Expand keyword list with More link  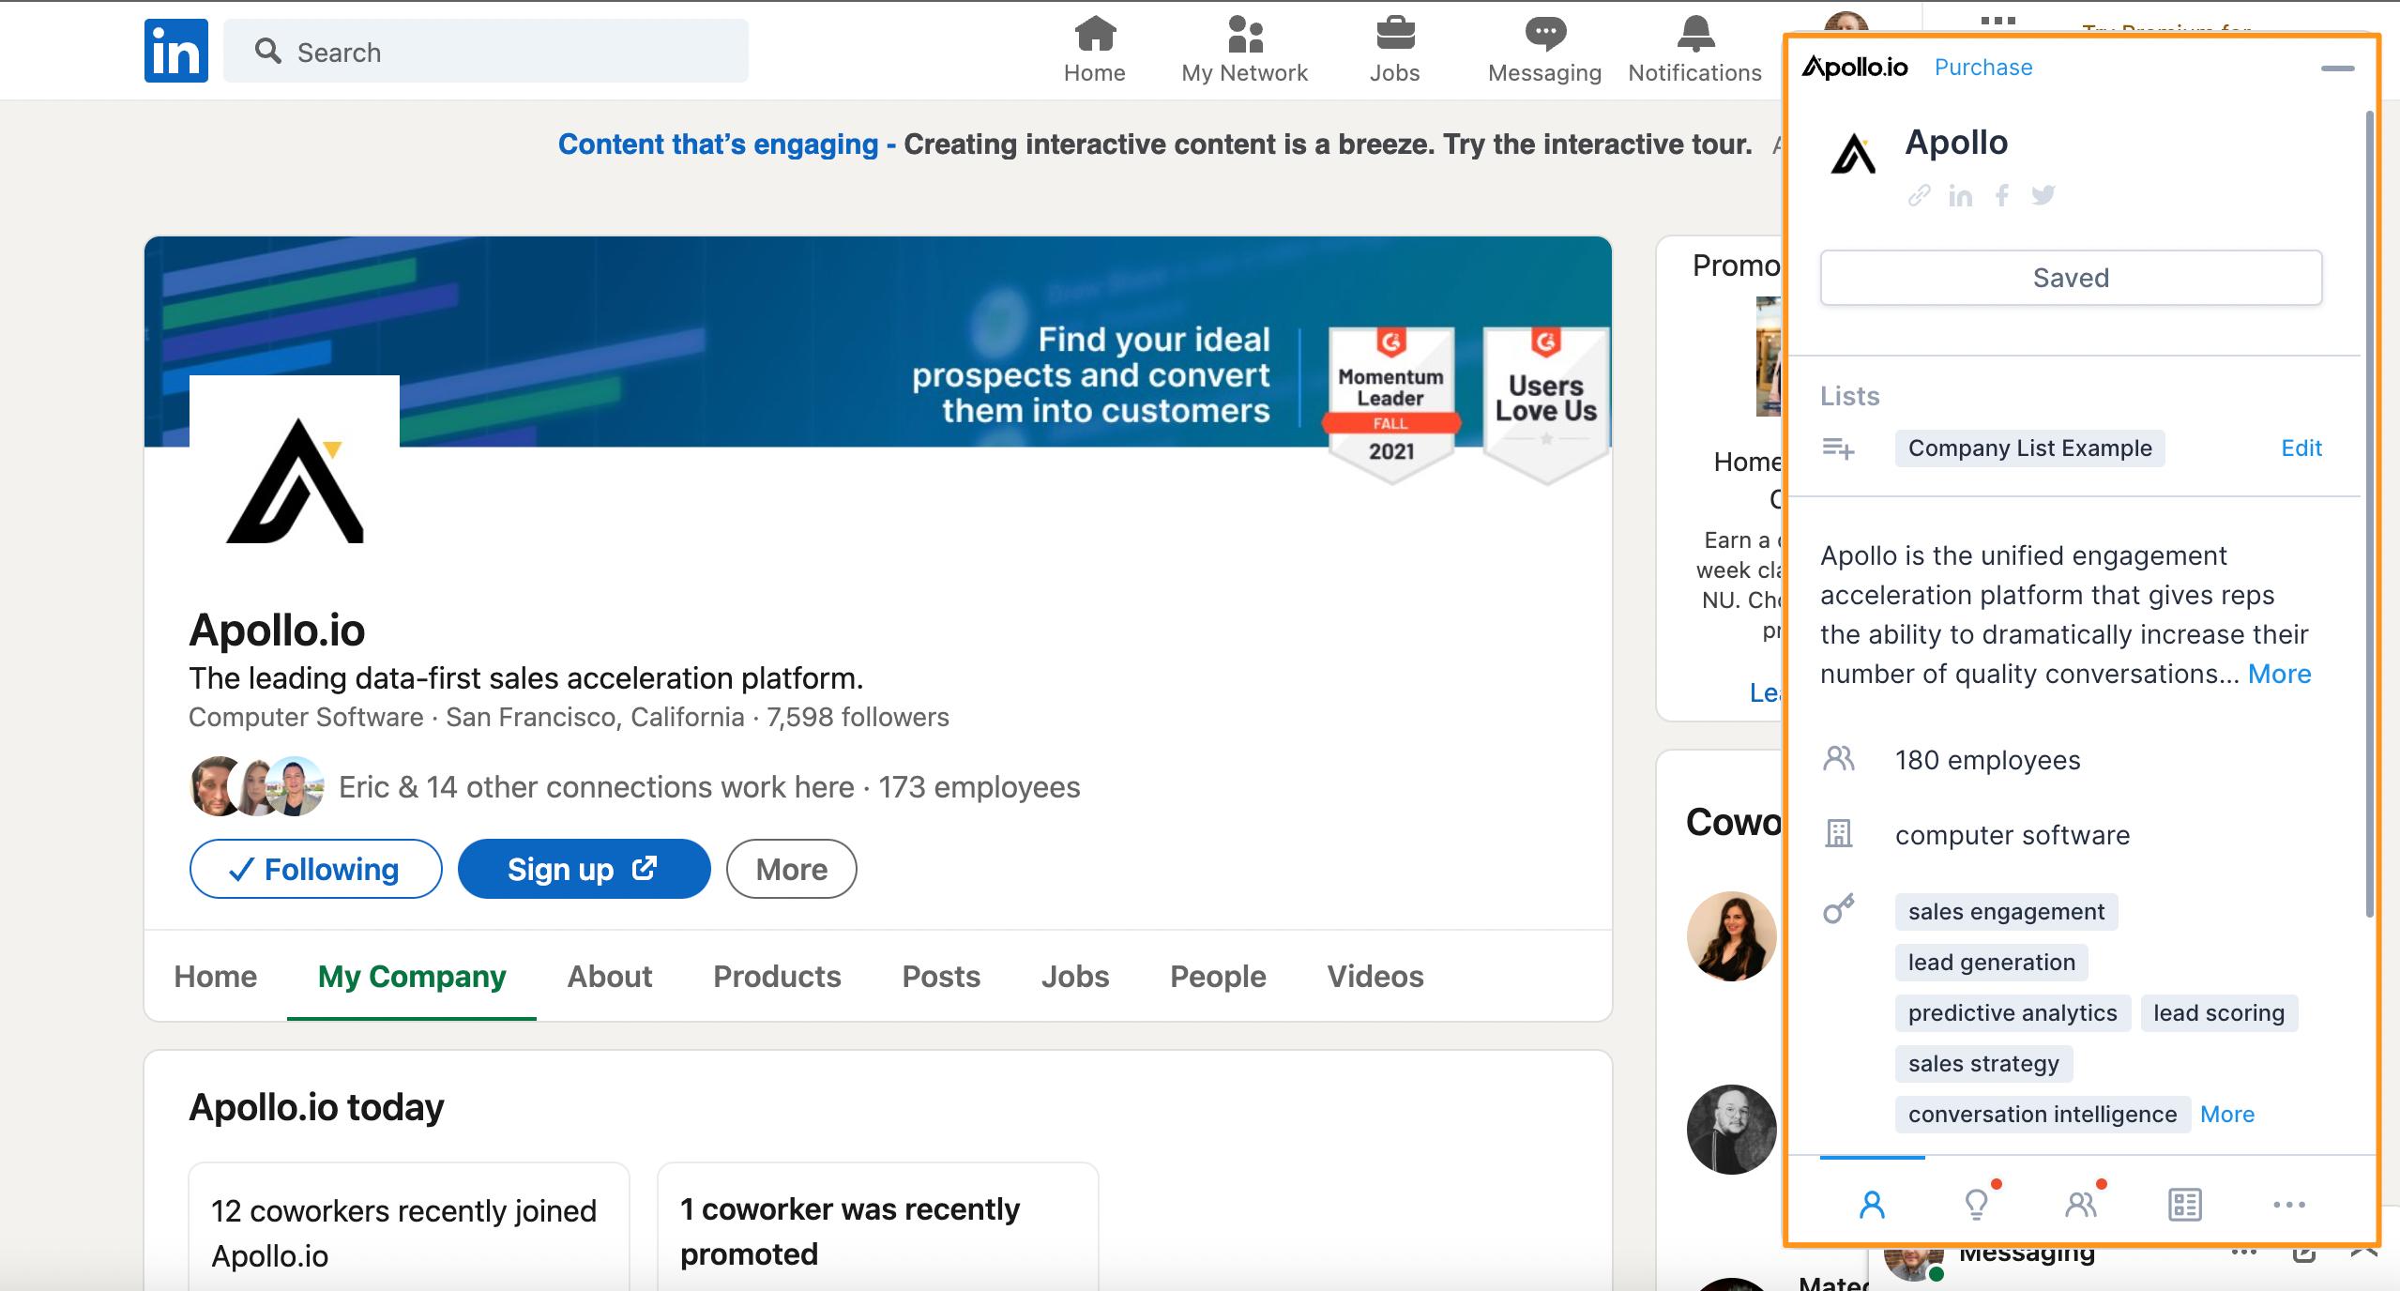point(2227,1115)
